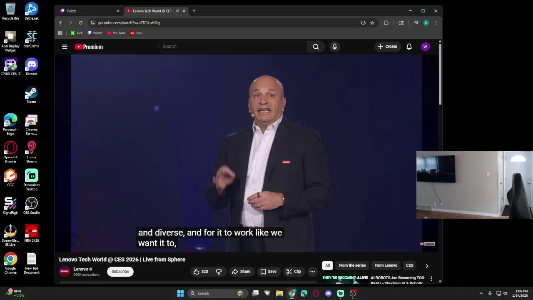Open AI ROBOTS recommended video thumbnail
Viewport: 533px width, 300px height.
[x=345, y=279]
